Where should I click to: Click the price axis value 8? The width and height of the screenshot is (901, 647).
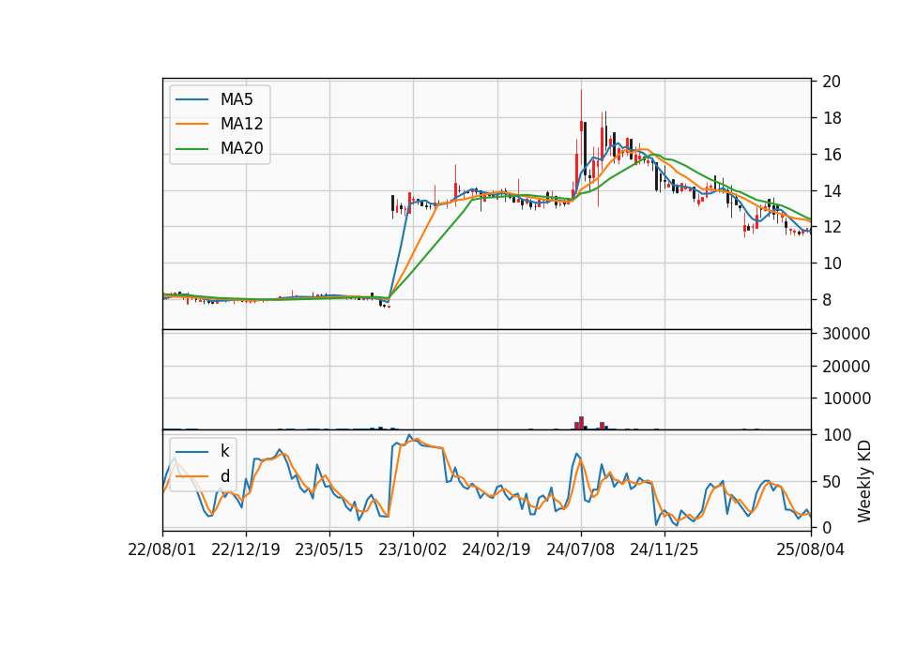[827, 300]
